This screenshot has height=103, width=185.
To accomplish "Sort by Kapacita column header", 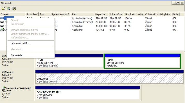I will pos(101,14).
